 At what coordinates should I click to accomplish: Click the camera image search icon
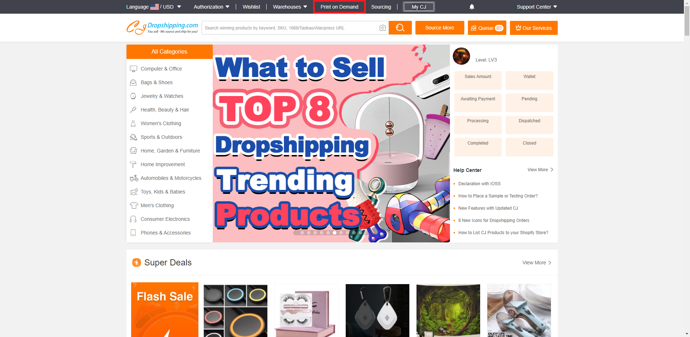click(383, 28)
